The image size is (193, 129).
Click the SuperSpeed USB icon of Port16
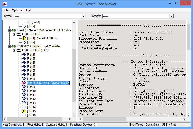tap(24, 115)
